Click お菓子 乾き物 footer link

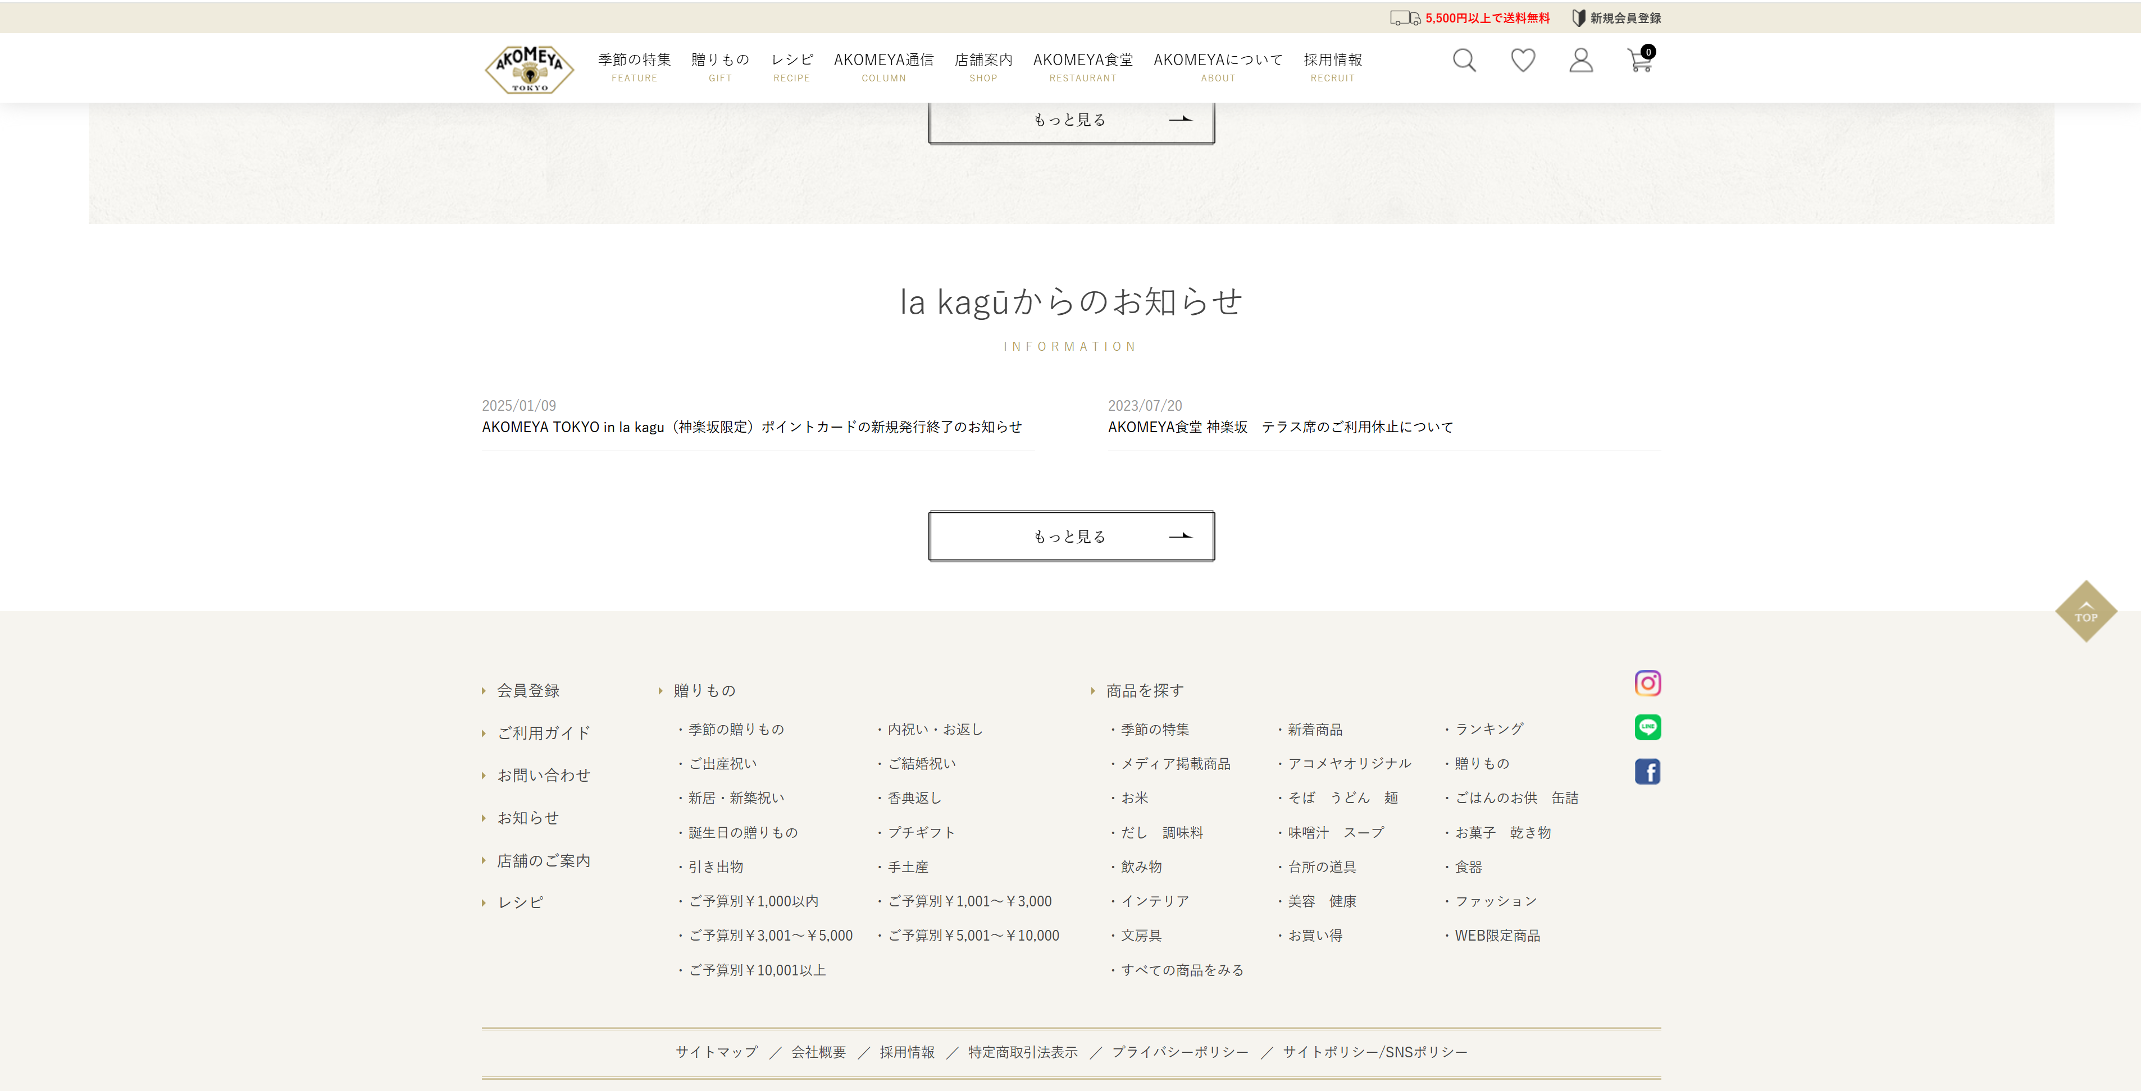coord(1503,833)
